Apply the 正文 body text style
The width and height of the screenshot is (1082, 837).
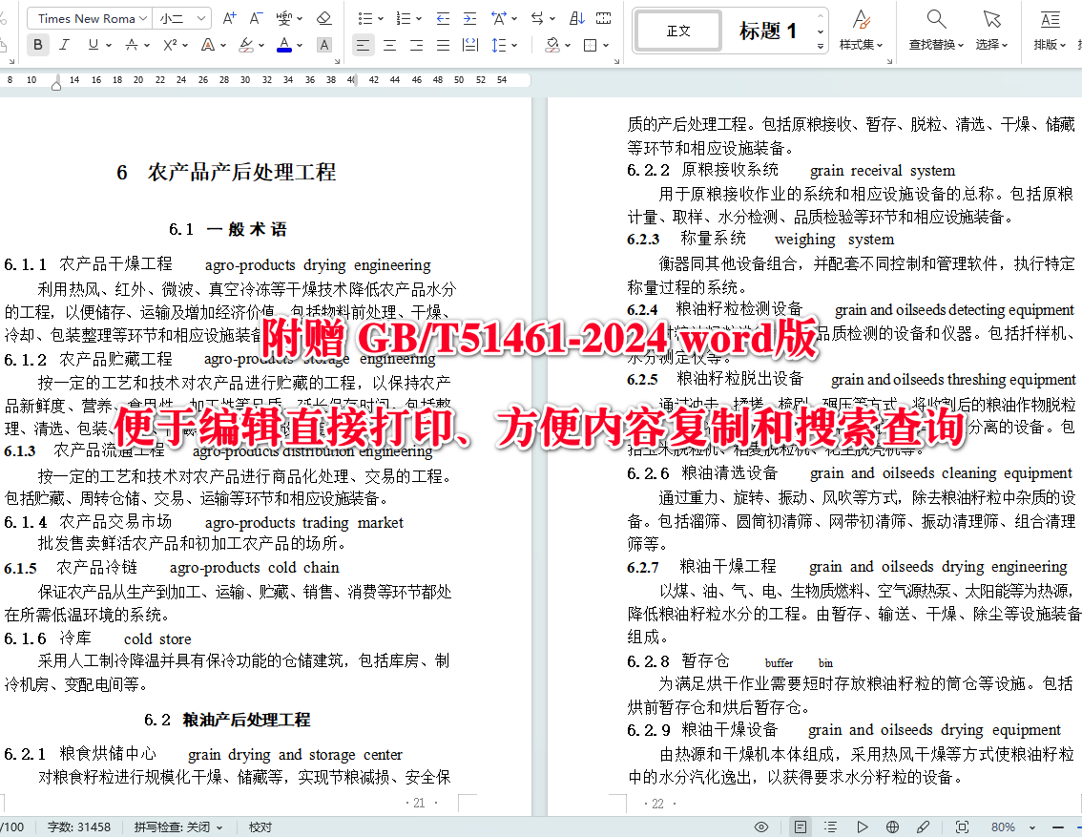[x=677, y=30]
